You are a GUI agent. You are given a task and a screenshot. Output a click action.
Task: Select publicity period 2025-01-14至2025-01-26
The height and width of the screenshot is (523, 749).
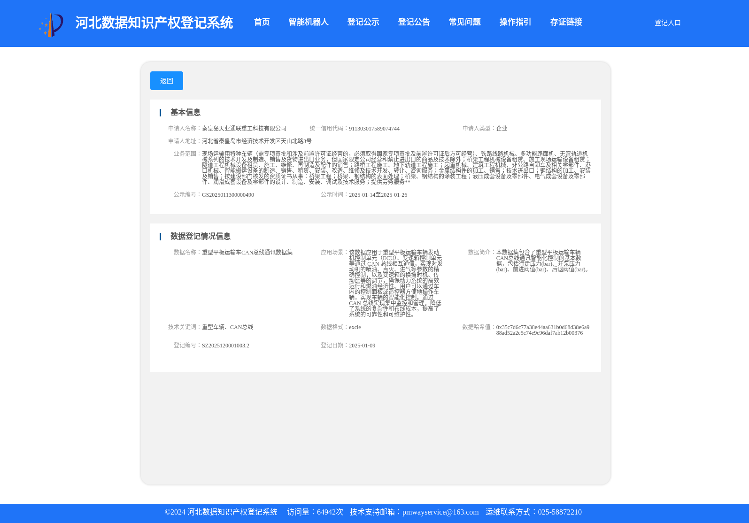[378, 195]
